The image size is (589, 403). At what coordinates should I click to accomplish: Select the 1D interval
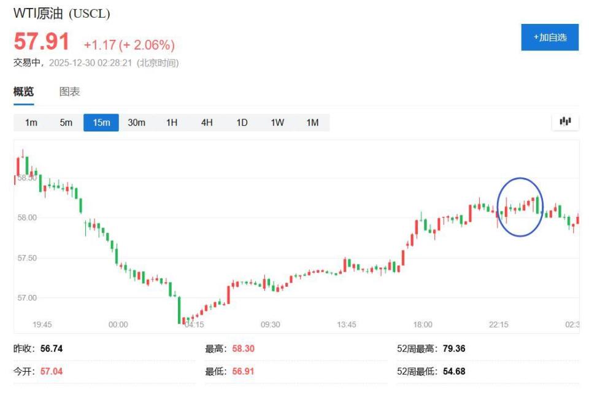click(x=241, y=122)
